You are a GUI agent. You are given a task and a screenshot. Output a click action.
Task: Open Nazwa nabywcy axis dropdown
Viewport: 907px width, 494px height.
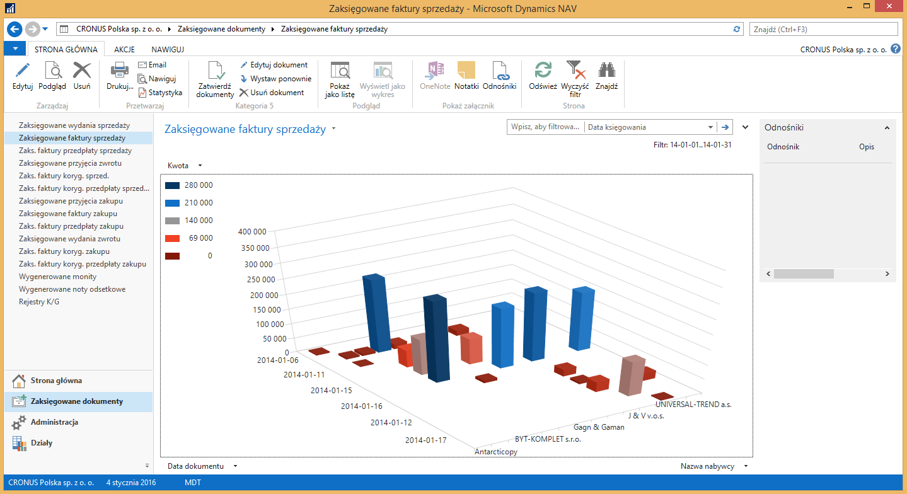746,466
